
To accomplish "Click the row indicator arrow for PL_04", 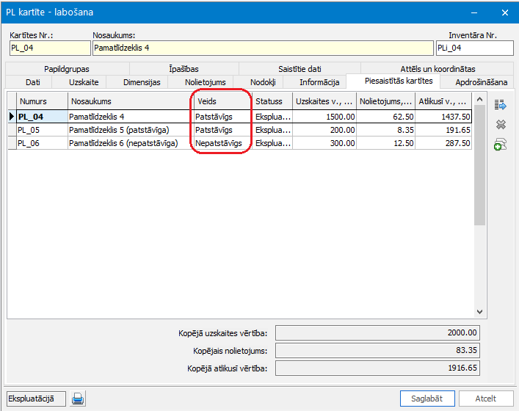I will pyautogui.click(x=12, y=117).
